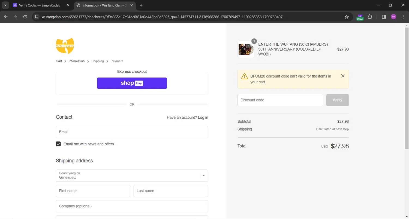409x219 pixels.
Task: Click the Log in link
Action: pos(203,118)
